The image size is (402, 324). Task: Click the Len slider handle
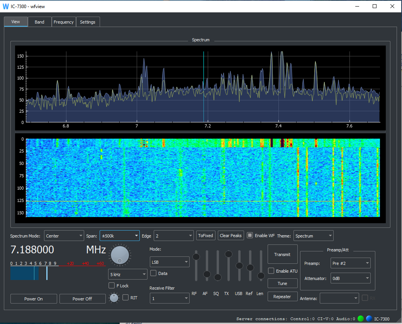click(261, 276)
